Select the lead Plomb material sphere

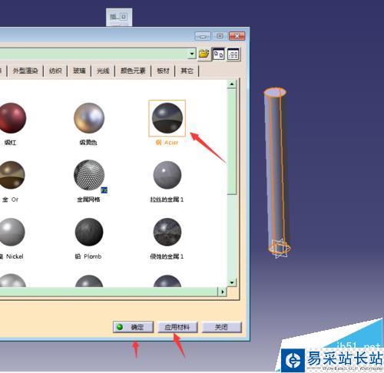point(89,232)
